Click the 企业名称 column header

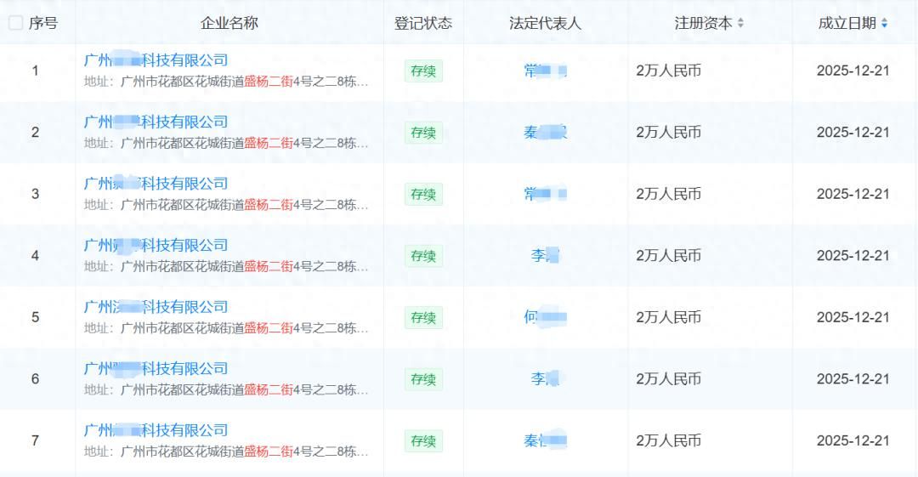pyautogui.click(x=229, y=24)
